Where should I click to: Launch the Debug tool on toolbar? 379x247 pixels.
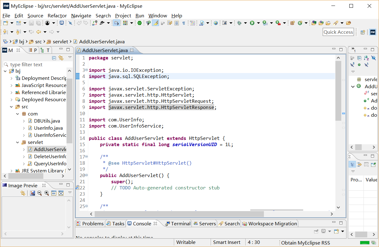(239, 23)
